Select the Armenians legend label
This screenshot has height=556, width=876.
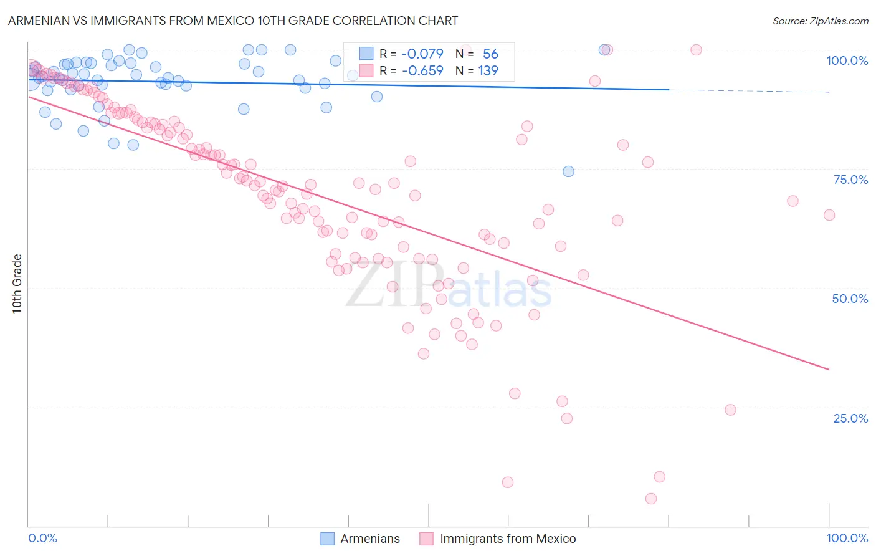pyautogui.click(x=370, y=539)
